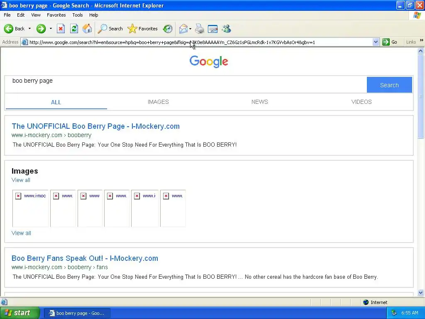Open Favorites star toolbar button
Screen dimensions: 425x319
(132, 29)
